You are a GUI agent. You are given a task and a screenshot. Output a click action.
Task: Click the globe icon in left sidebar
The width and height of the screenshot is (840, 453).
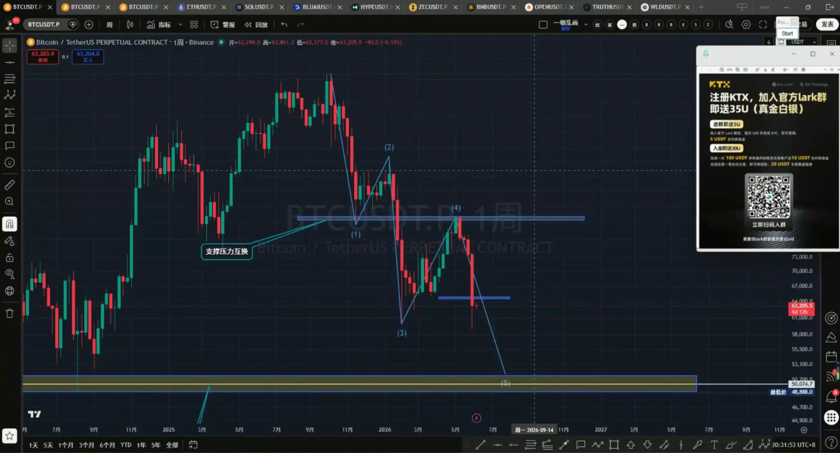point(10,291)
